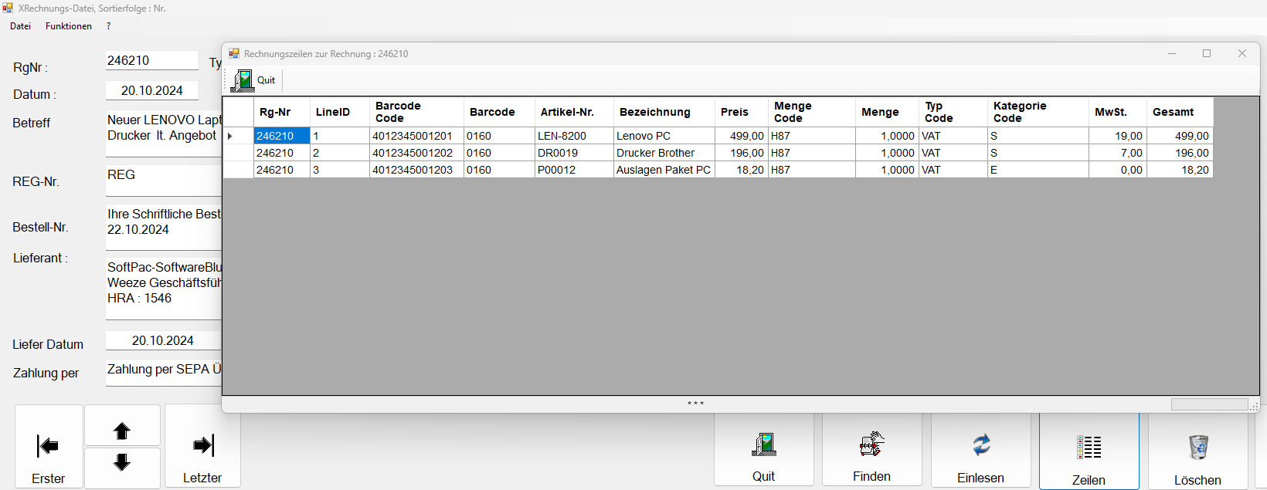Select the Auslagen Paket PC cell
The image size is (1267, 490).
pyautogui.click(x=664, y=170)
